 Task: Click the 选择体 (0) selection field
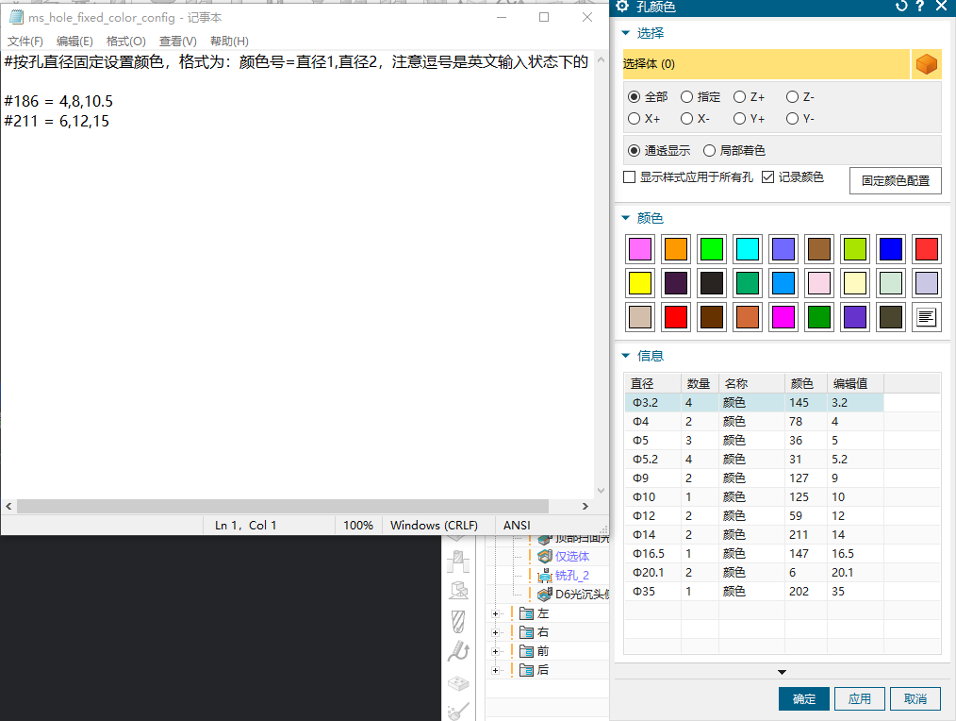tap(766, 64)
